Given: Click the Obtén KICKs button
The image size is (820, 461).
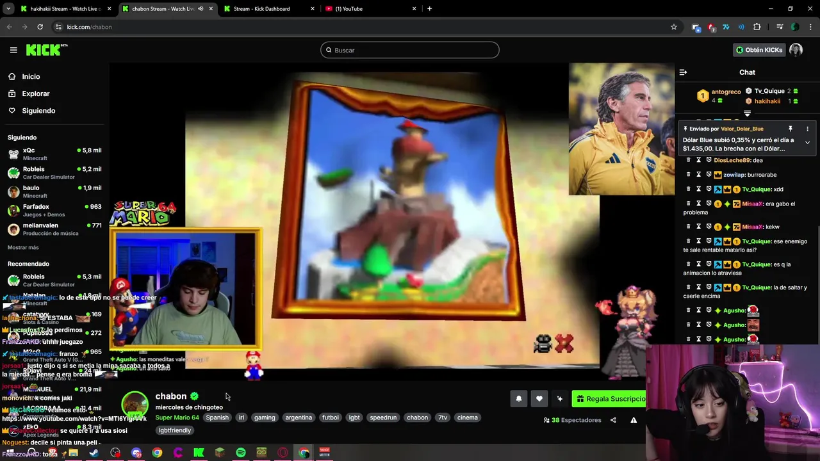Looking at the screenshot, I should point(759,50).
